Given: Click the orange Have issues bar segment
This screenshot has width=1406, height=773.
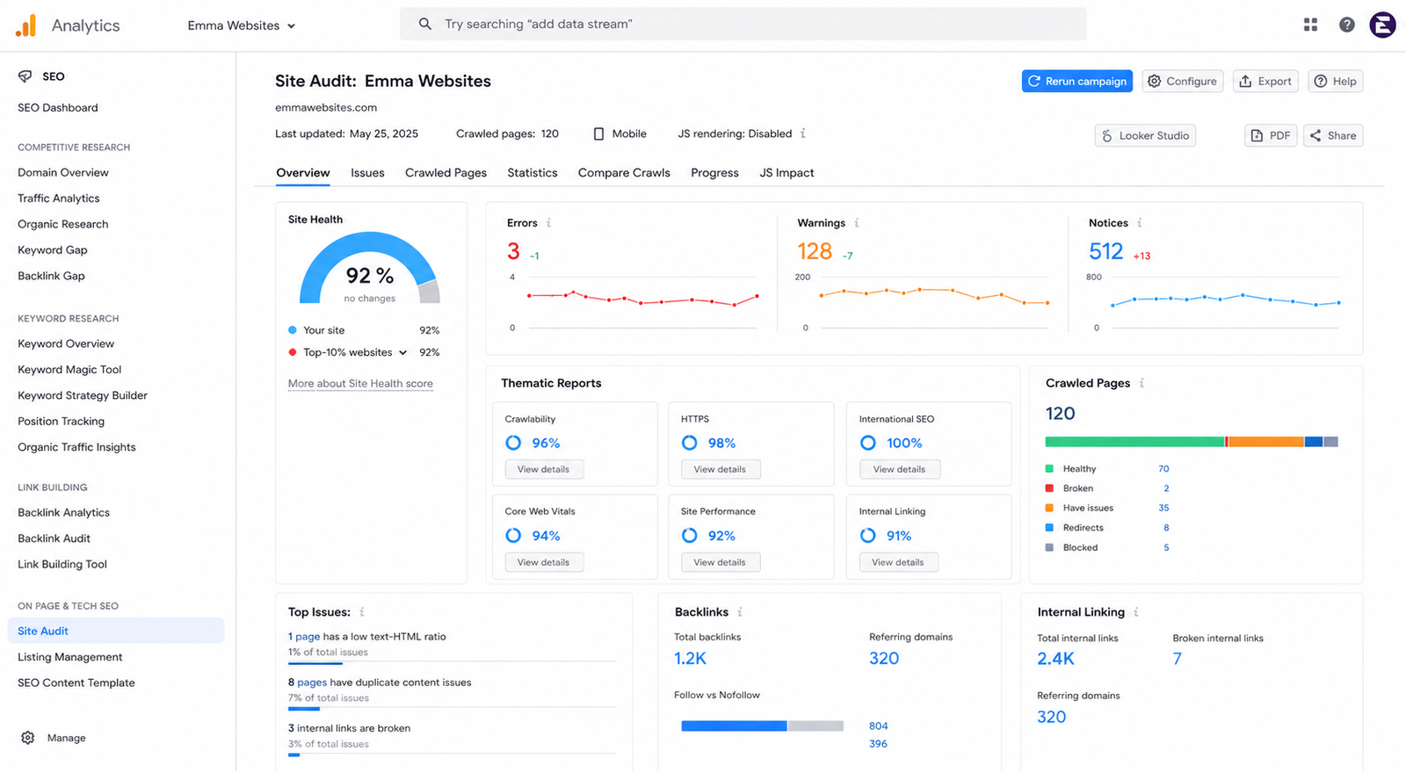Looking at the screenshot, I should [1266, 442].
